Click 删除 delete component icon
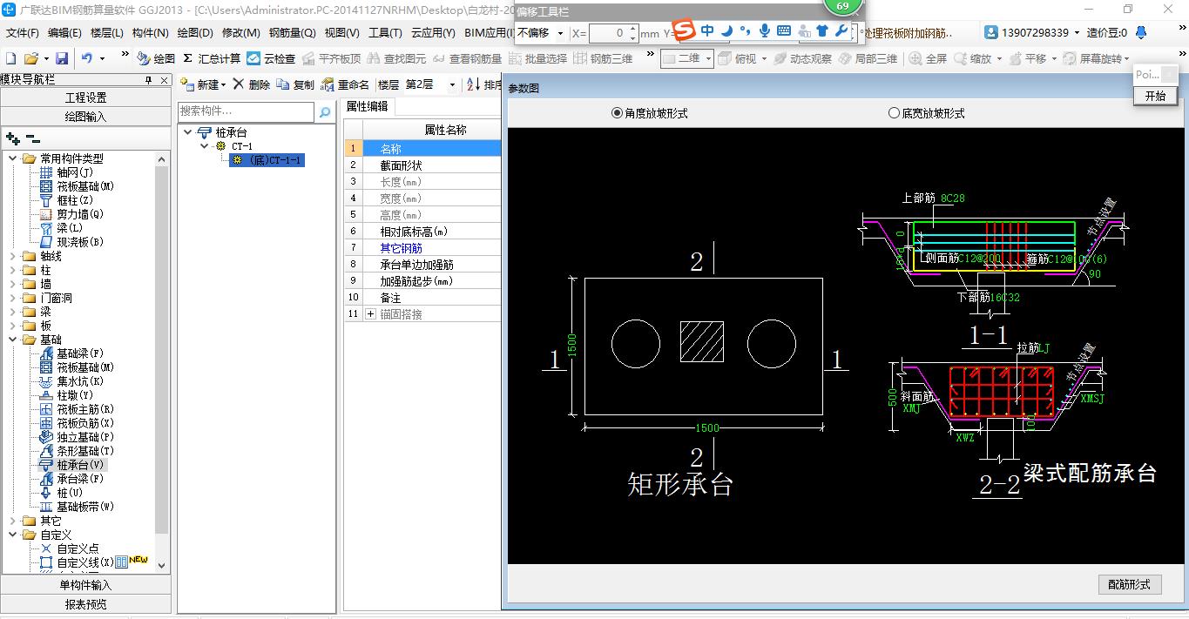 [x=251, y=84]
